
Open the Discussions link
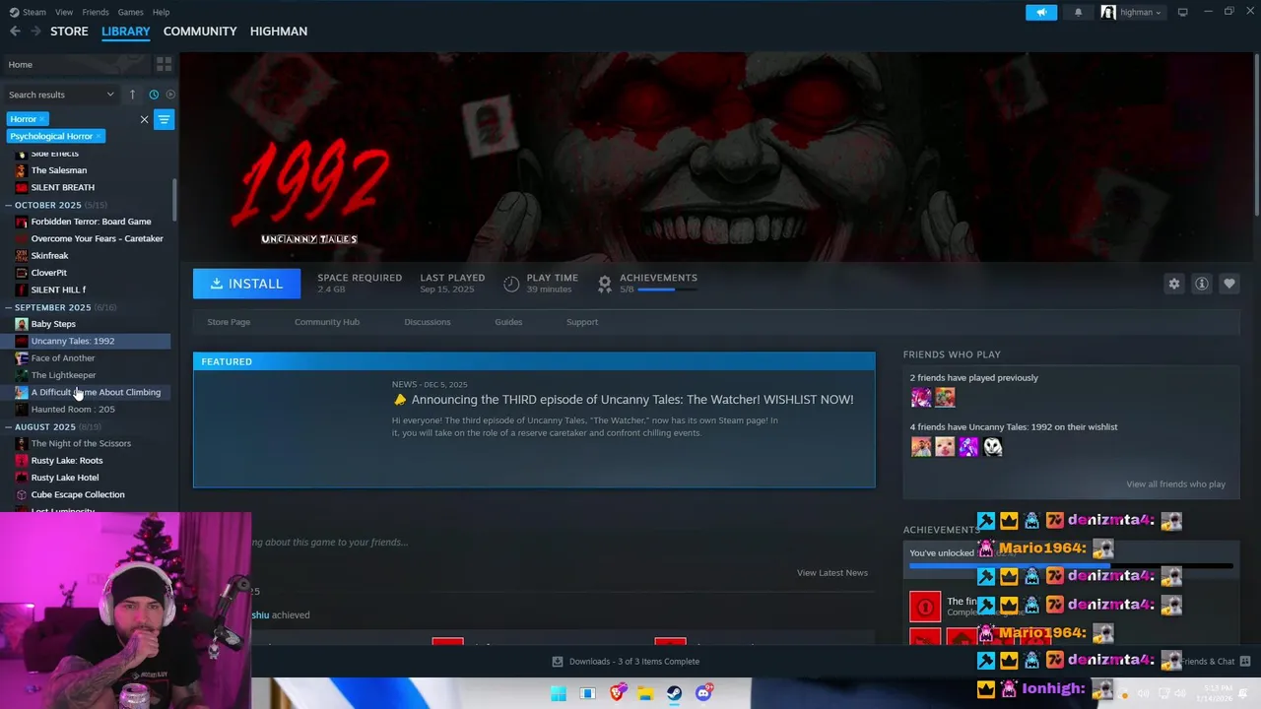[428, 322]
